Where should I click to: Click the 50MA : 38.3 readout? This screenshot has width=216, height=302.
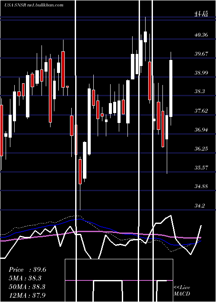(27, 286)
